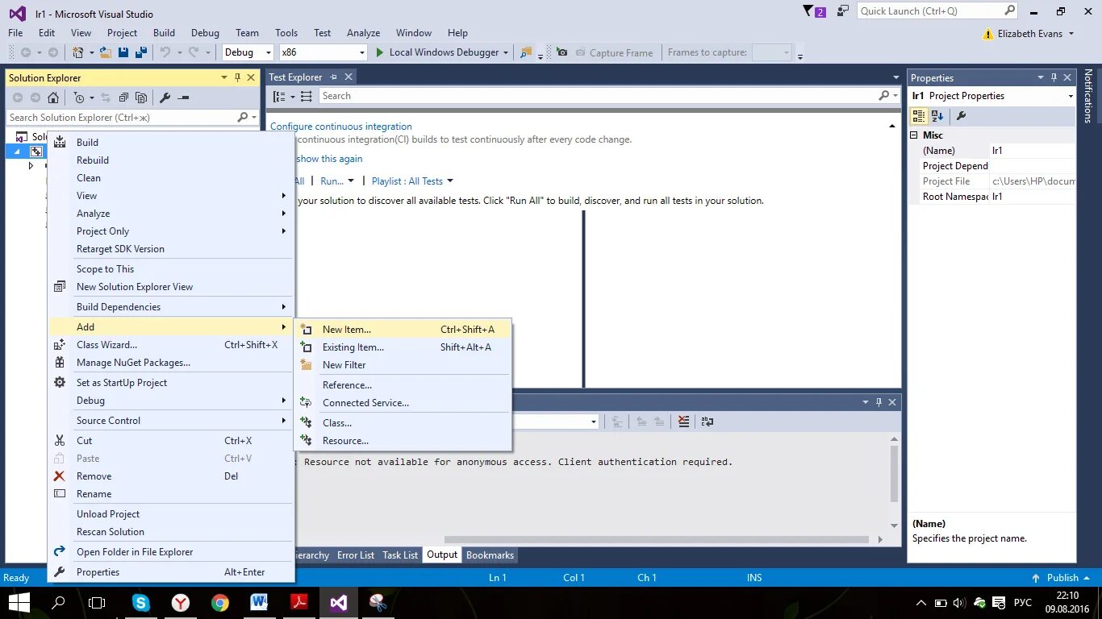The image size is (1102, 619).
Task: Open the Playlist : All Tests dropdown
Action: pyautogui.click(x=412, y=181)
